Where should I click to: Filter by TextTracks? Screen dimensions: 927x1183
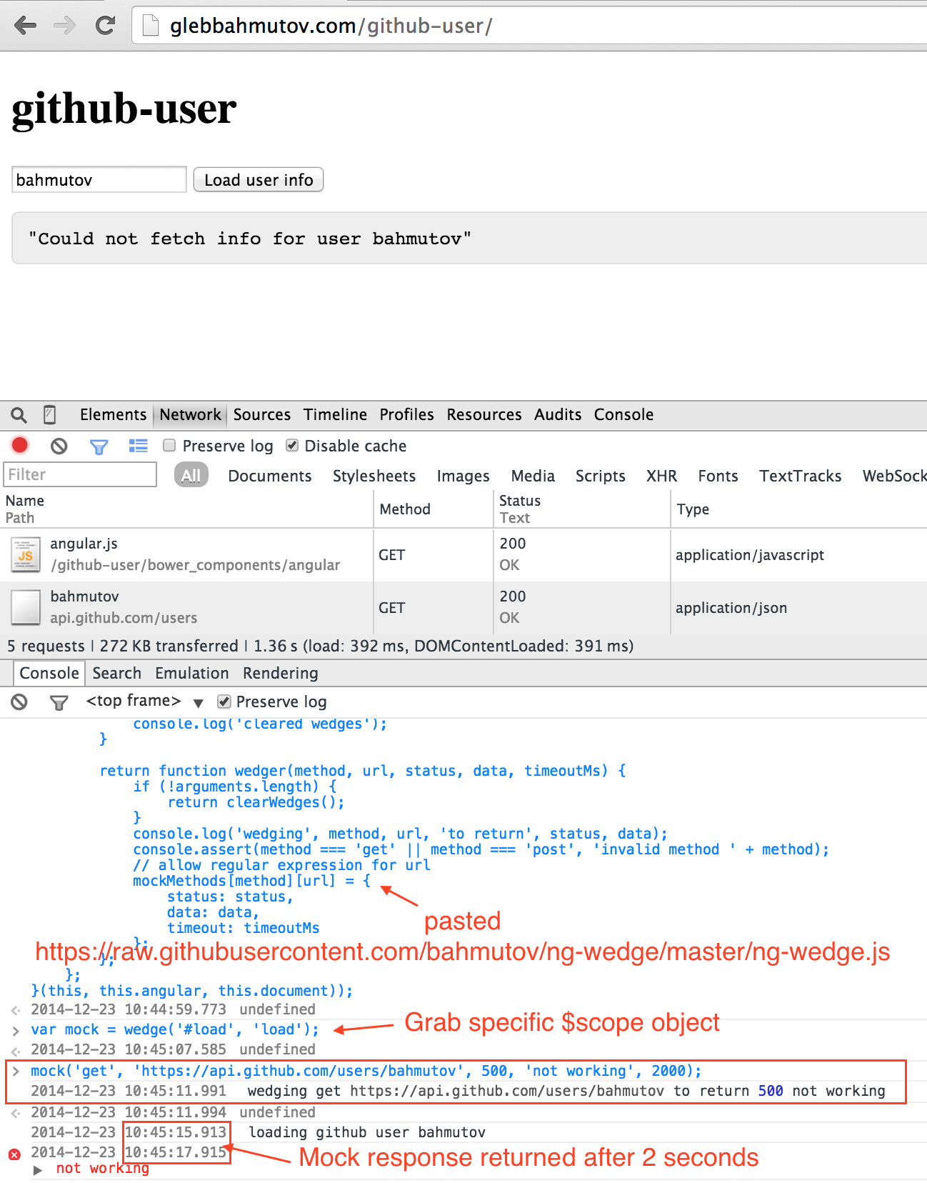[800, 476]
